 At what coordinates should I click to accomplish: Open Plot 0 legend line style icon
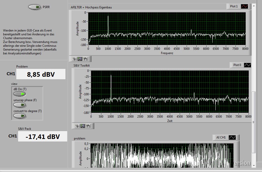(247, 65)
